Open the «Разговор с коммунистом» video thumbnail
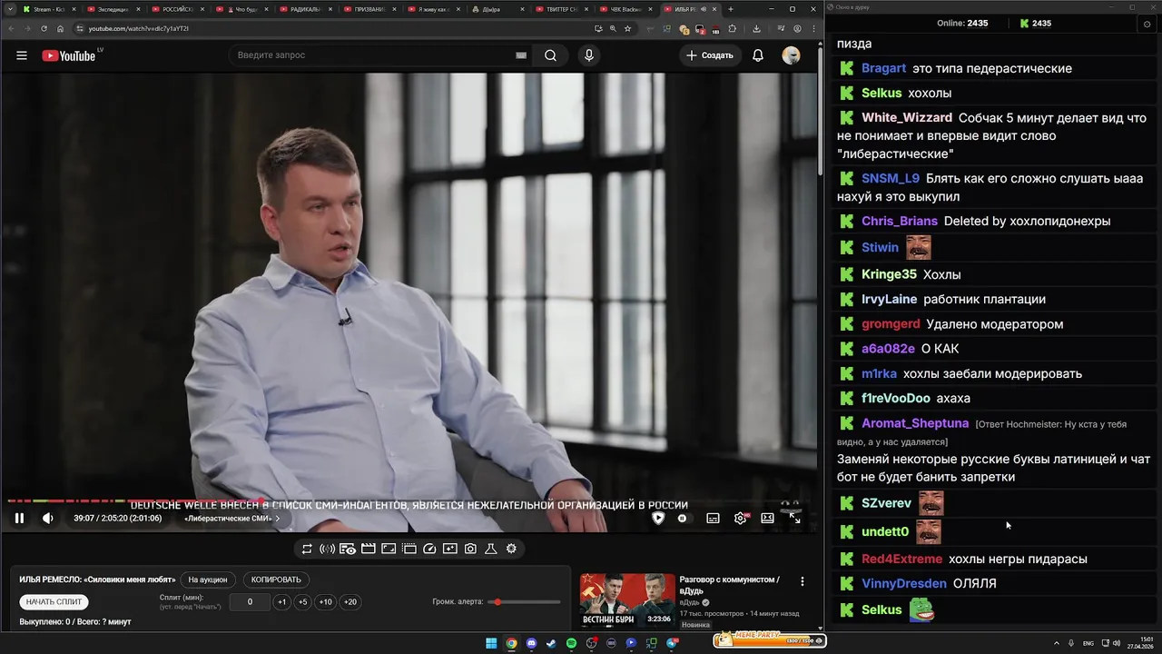 pos(627,600)
